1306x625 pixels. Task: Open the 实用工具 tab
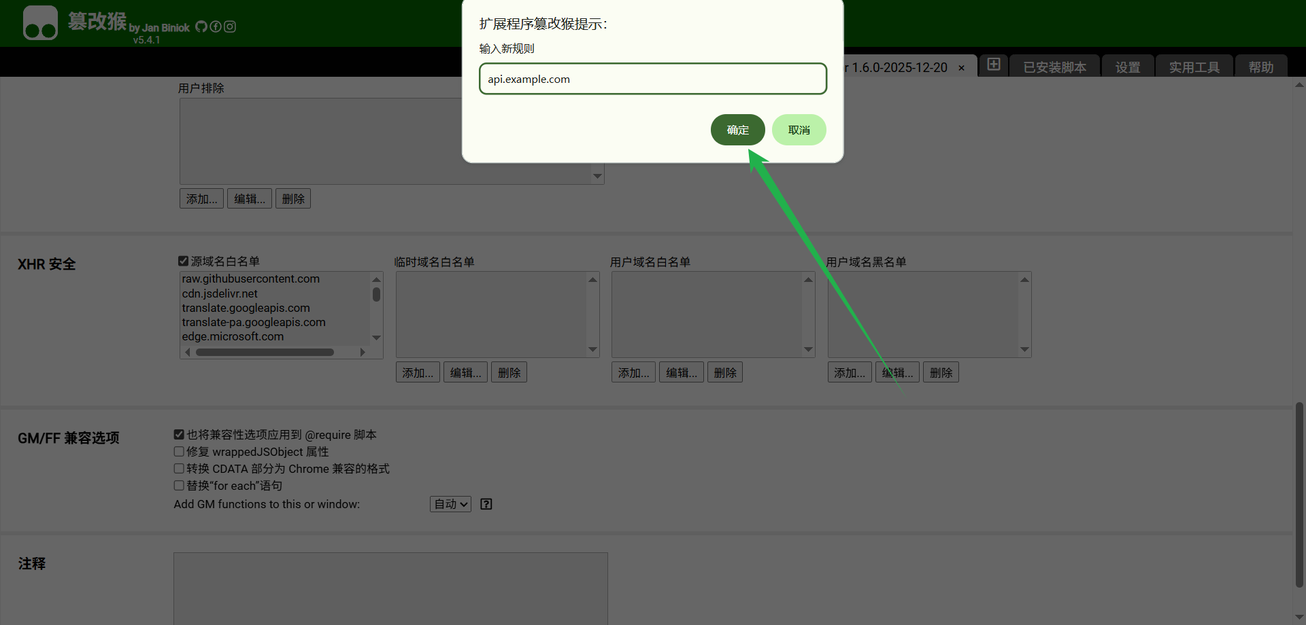coord(1194,67)
